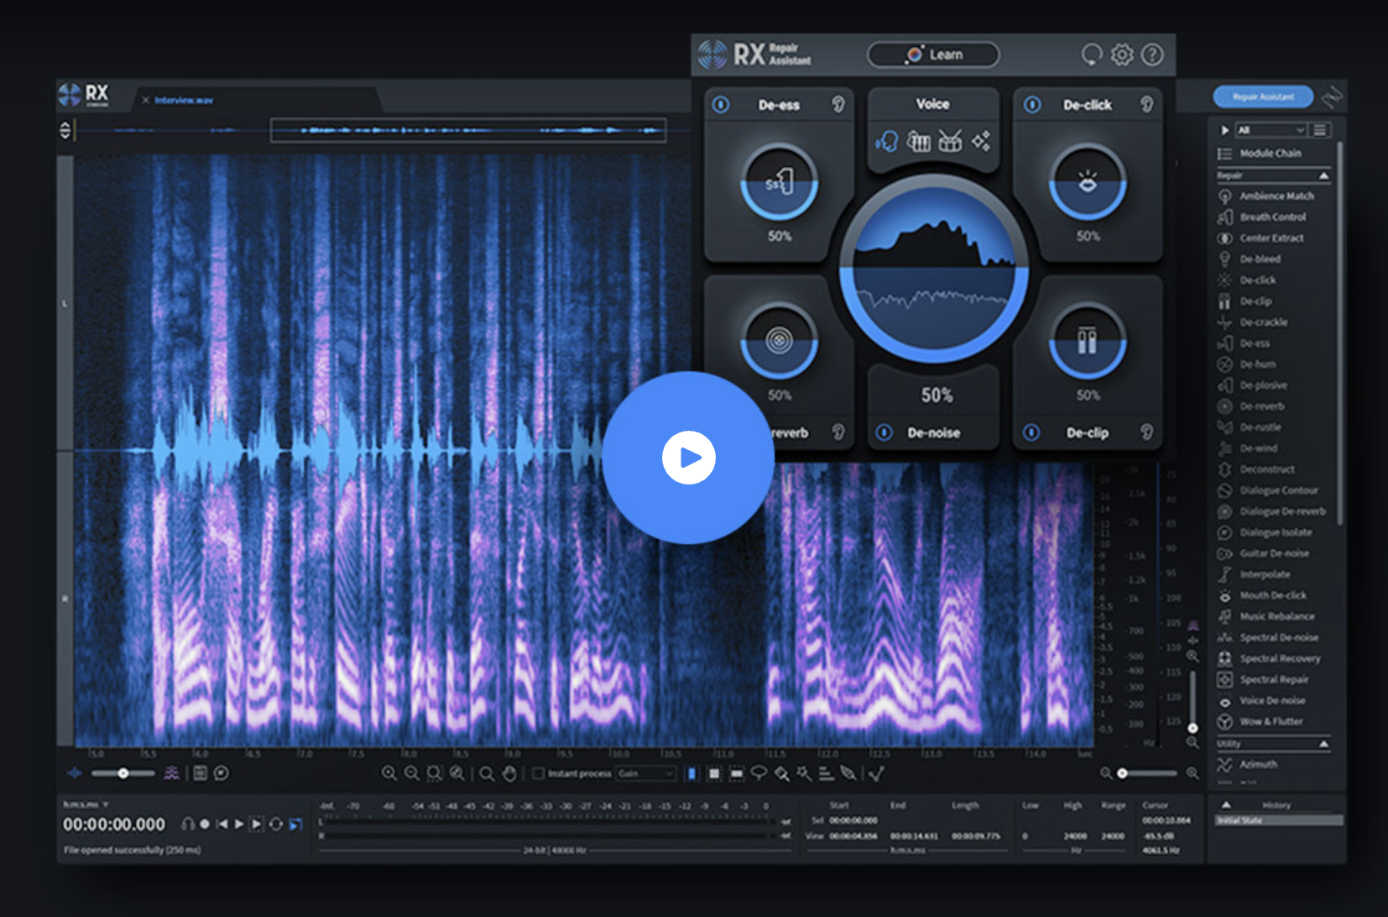Screen dimensions: 1388x917
Task: Toggle the De-noise power button
Action: (x=884, y=432)
